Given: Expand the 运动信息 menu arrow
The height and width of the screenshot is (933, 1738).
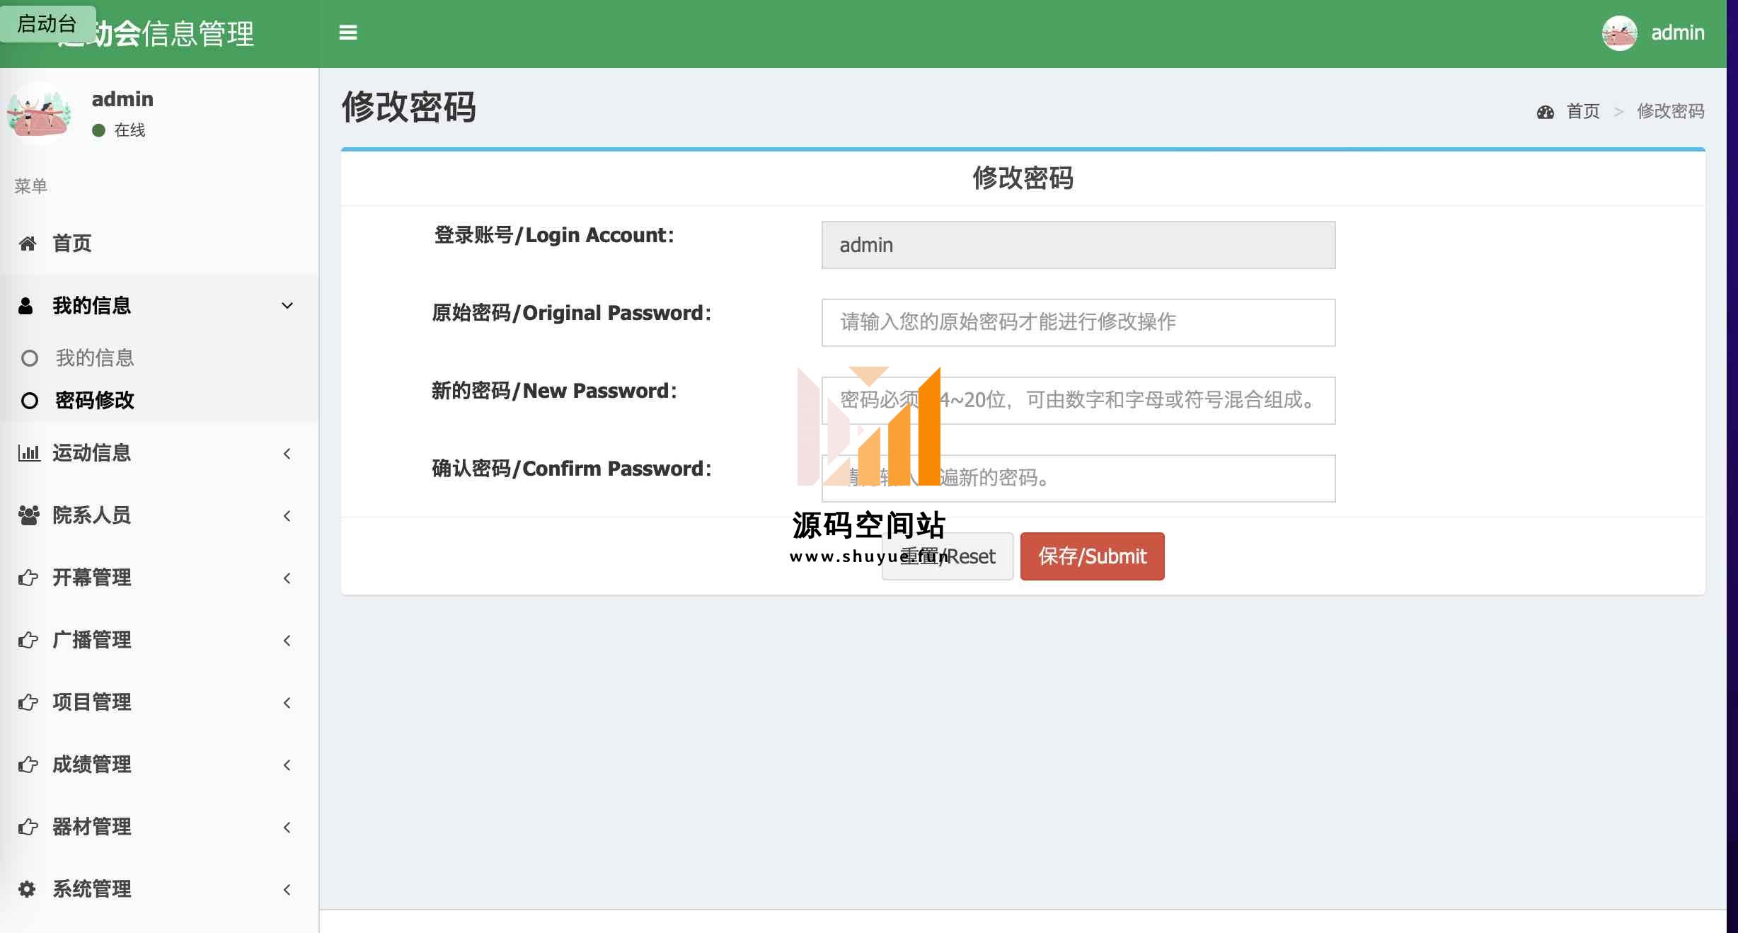Looking at the screenshot, I should pos(287,454).
